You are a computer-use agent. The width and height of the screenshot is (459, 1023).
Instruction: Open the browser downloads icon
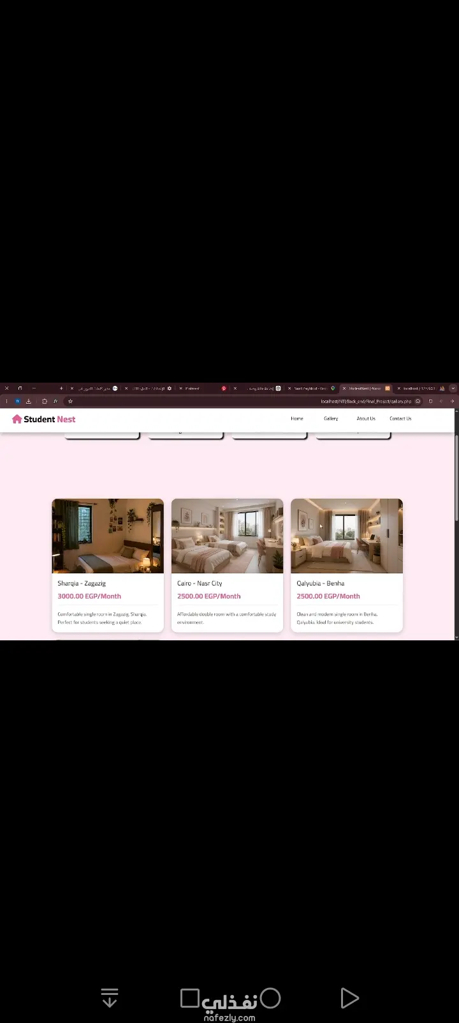coord(28,401)
